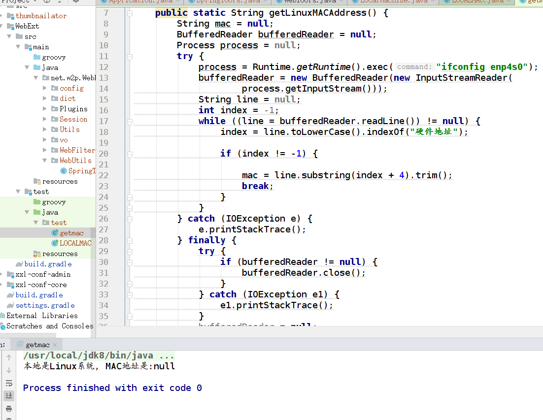Select groovy folder under main
Image resolution: width=543 pixels, height=420 pixels.
tap(54, 57)
